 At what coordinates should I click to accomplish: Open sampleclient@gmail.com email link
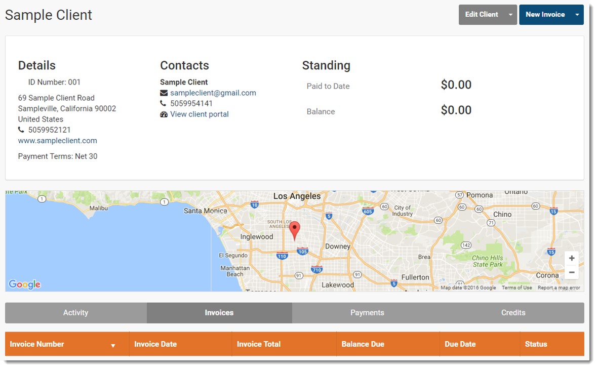click(213, 93)
